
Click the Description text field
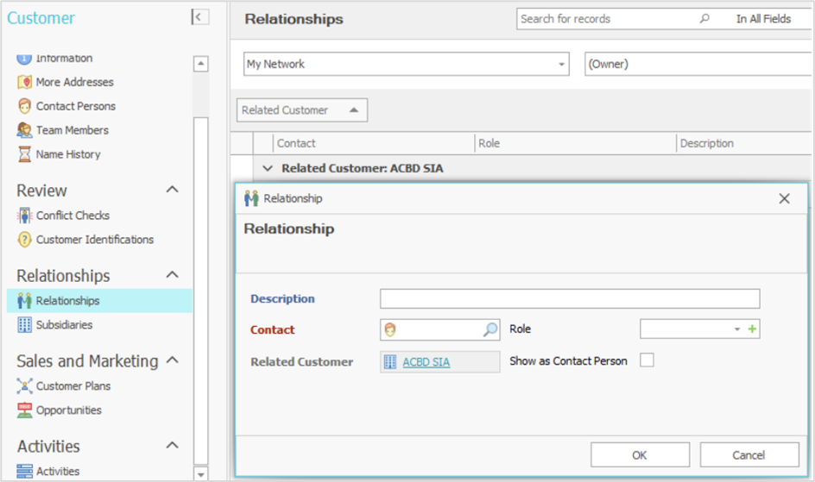coord(569,298)
